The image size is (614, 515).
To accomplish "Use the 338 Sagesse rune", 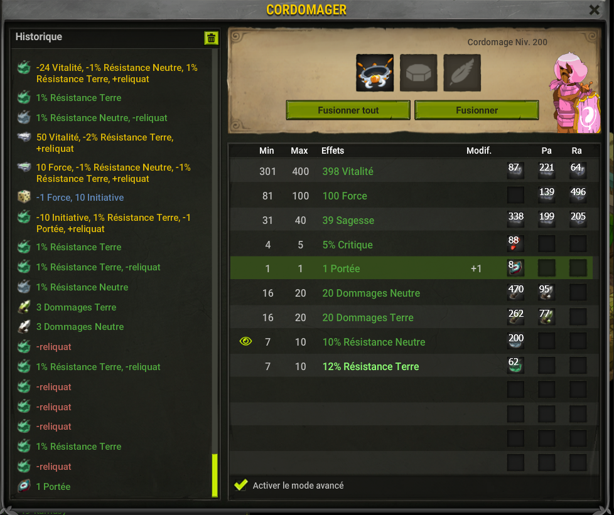I will click(x=515, y=220).
